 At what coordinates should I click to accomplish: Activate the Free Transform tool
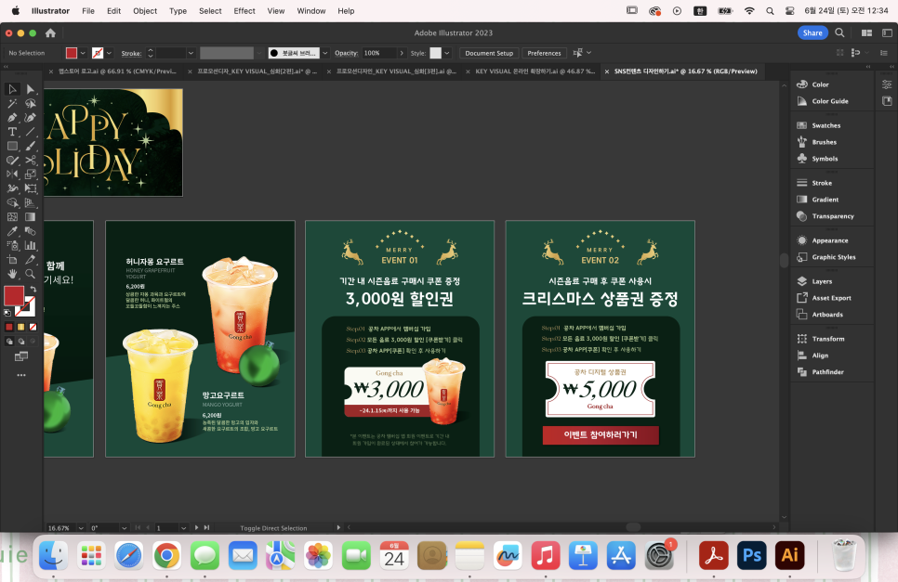click(x=31, y=188)
